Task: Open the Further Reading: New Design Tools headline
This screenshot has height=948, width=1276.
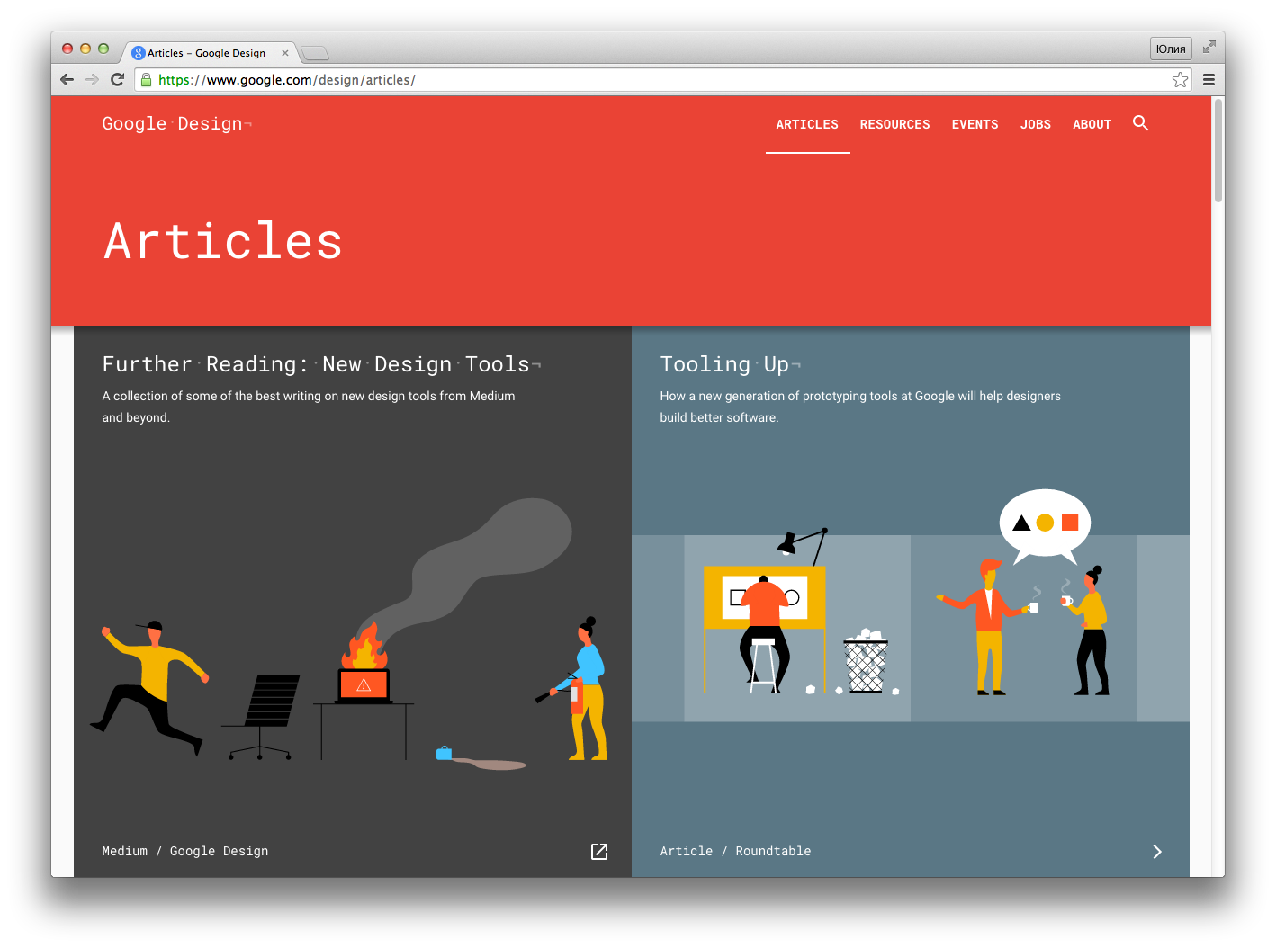Action: coord(321,364)
